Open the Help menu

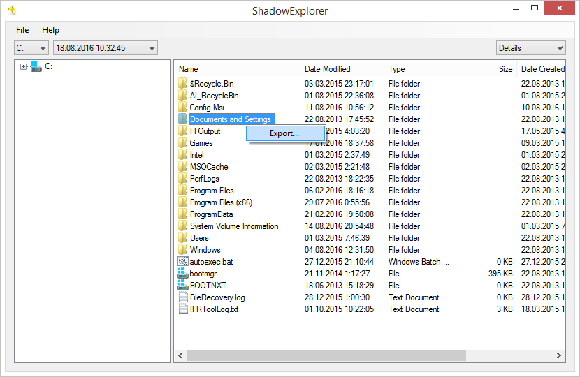pyautogui.click(x=50, y=30)
